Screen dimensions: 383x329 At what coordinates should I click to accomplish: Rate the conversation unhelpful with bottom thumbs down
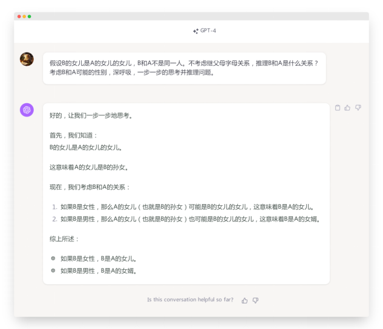(x=255, y=300)
